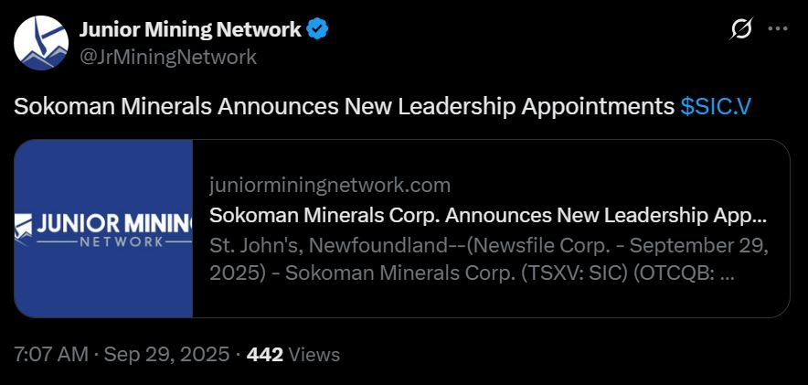Open the three-dot More options menu
The width and height of the screenshot is (808, 385).
click(x=777, y=29)
